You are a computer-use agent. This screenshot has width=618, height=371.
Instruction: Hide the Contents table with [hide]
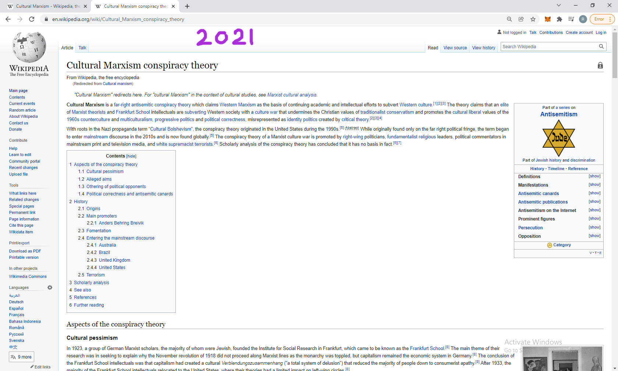[131, 156]
